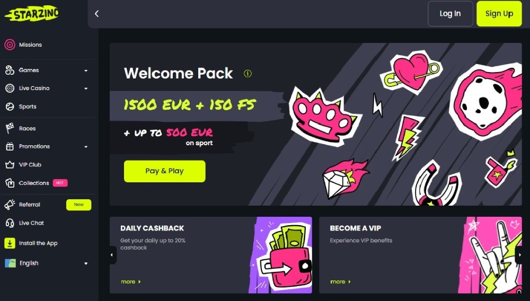The width and height of the screenshot is (530, 301).
Task: Expand the Promotions submenu arrow
Action: (x=86, y=147)
